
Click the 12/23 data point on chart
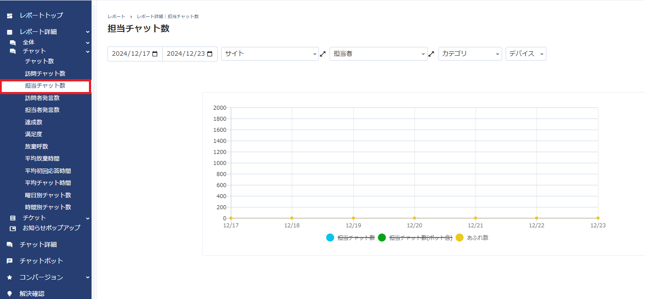point(598,218)
